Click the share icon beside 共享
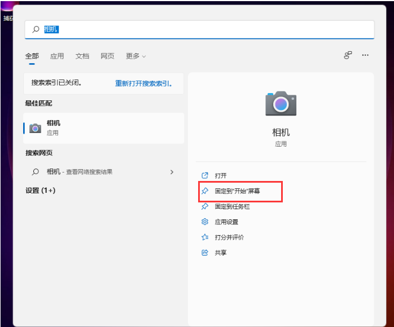The width and height of the screenshot is (394, 327). point(205,253)
